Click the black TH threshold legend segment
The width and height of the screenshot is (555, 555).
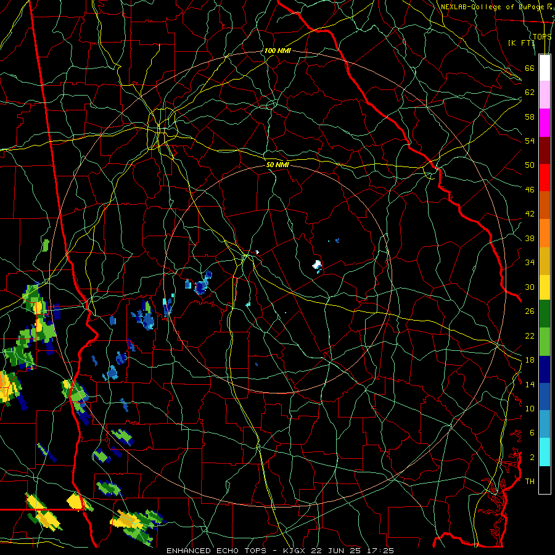click(545, 480)
